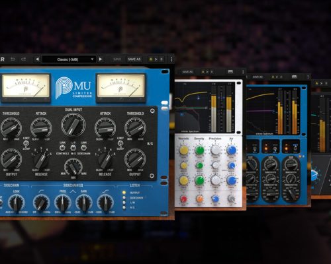Viewport: 331px width, 264px height.
Task: Adjust the right channel ATTACK knob
Action: (105, 128)
